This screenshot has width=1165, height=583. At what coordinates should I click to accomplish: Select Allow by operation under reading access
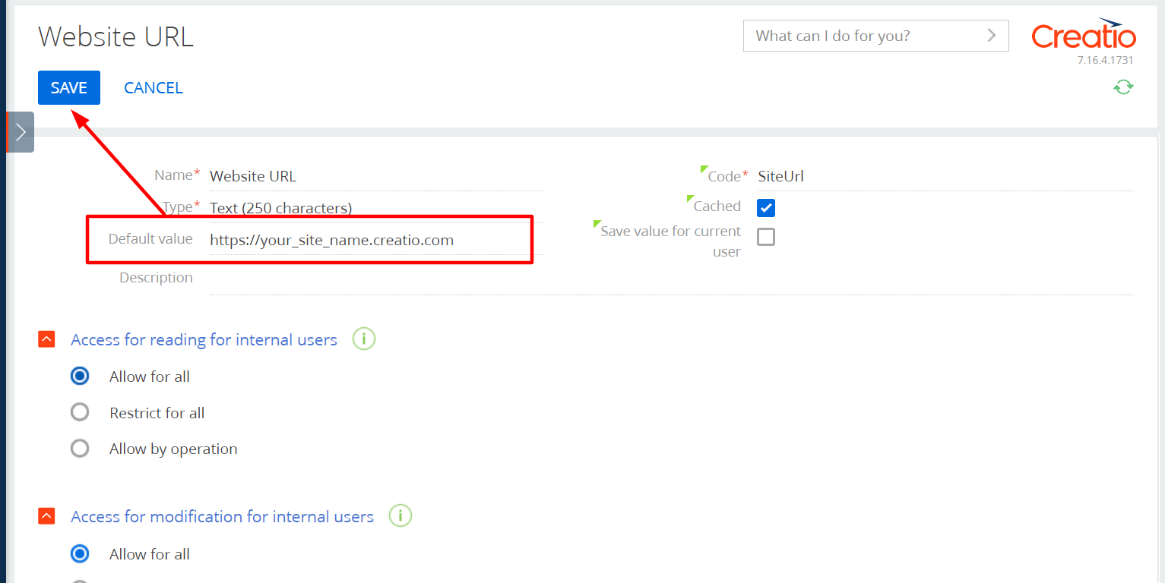[x=80, y=449]
